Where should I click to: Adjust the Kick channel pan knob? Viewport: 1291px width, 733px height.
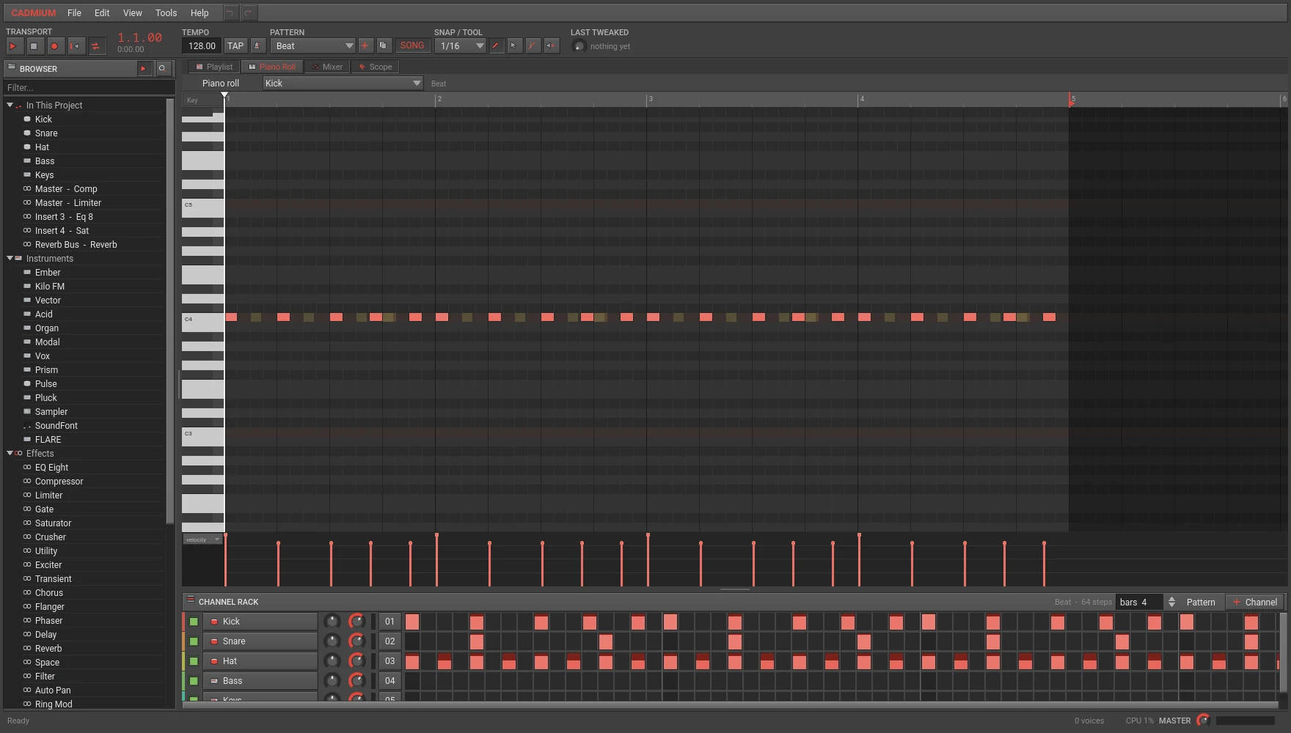pos(332,622)
